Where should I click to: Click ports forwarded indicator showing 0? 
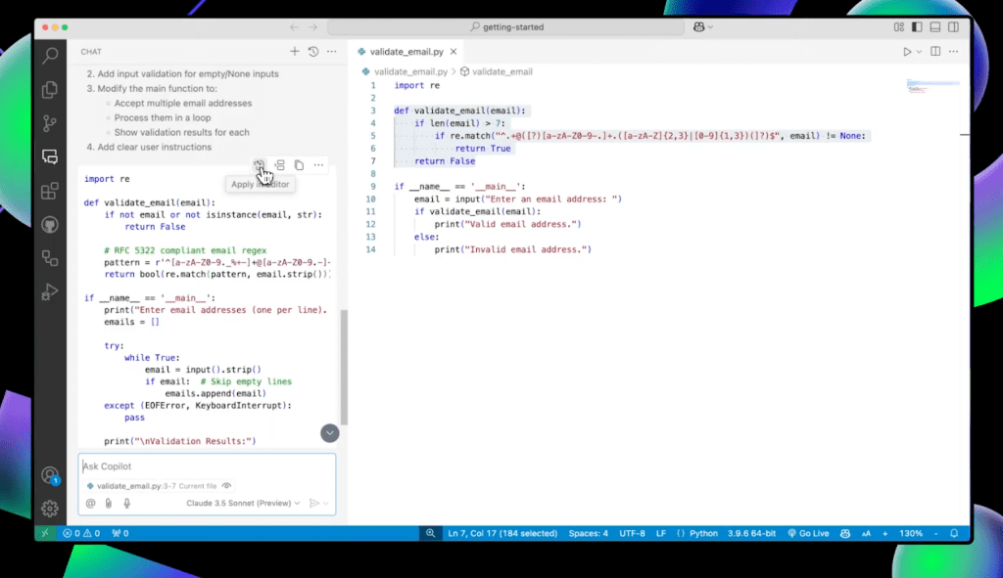120,533
